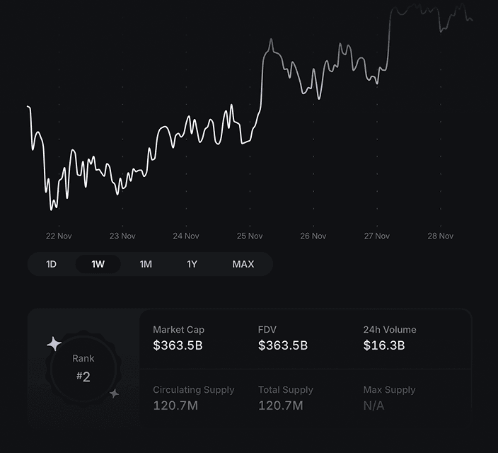Click the 27 Nov axis marker
The width and height of the screenshot is (498, 453).
click(x=377, y=236)
